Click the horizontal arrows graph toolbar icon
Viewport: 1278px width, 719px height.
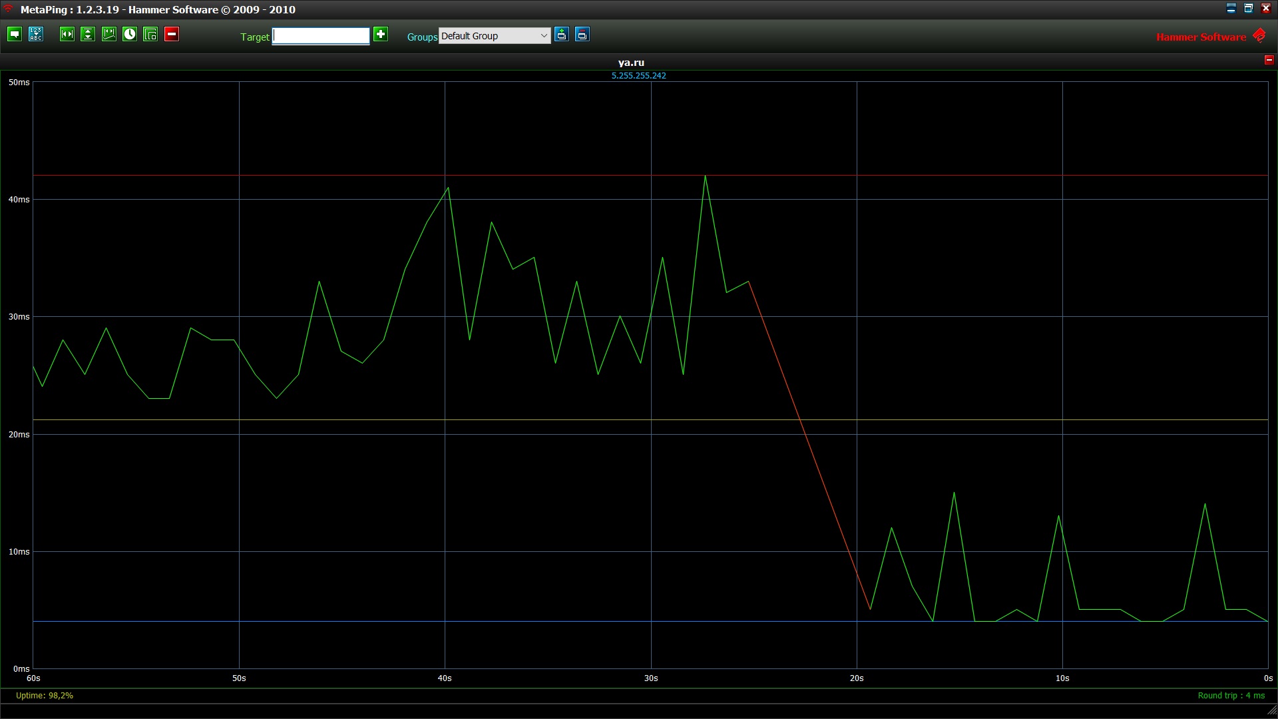tap(67, 35)
